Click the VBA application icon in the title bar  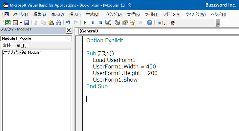click(x=6, y=5)
